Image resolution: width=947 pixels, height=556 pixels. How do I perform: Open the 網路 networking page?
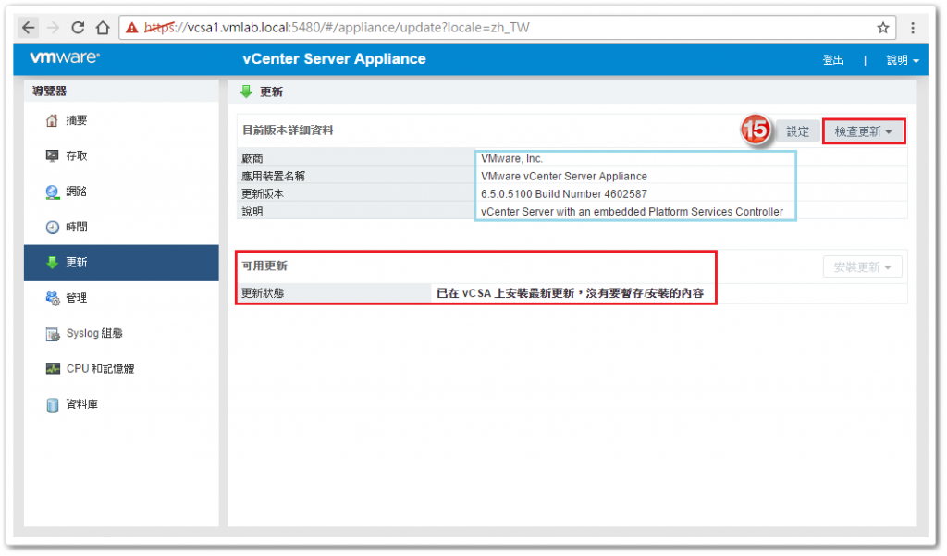click(76, 192)
